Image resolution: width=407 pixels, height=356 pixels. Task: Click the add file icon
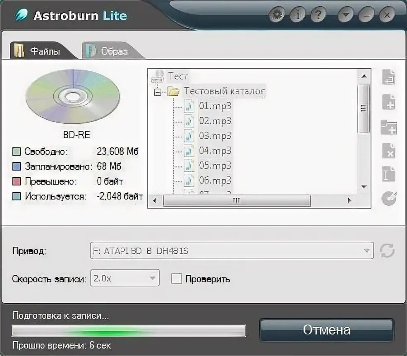click(388, 101)
